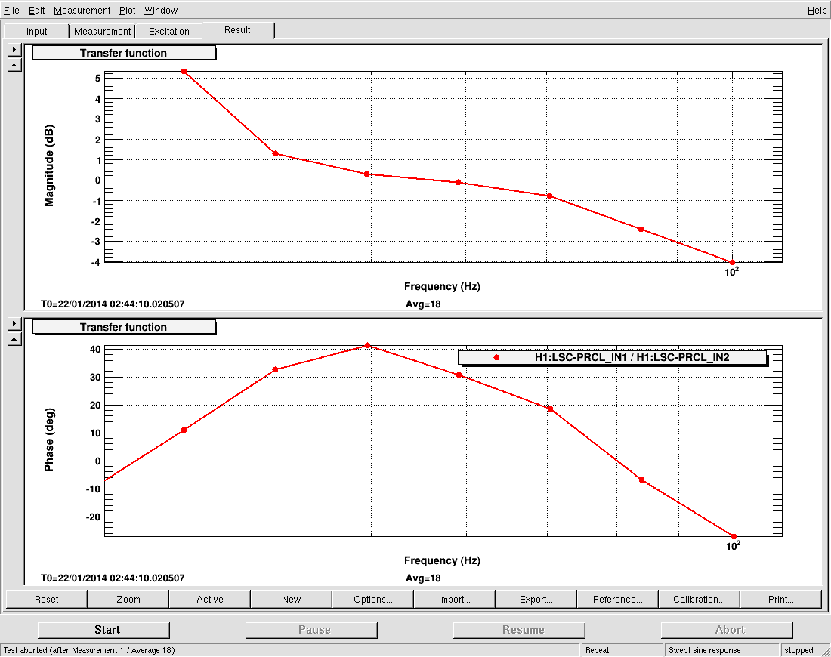Image resolution: width=831 pixels, height=657 pixels.
Task: Click the Export... button
Action: pos(536,600)
